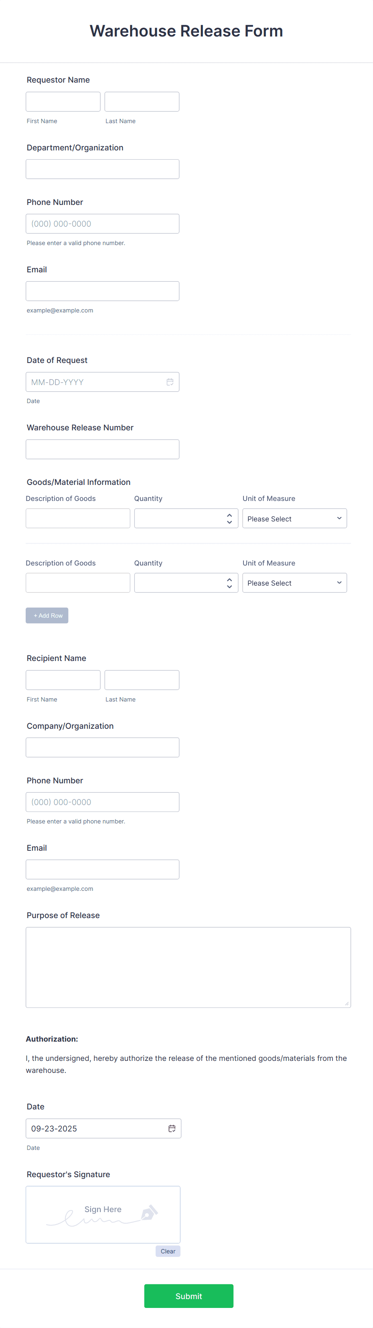Decrement Quantity in the second goods row
This screenshot has height=1328, width=373.
tap(230, 587)
